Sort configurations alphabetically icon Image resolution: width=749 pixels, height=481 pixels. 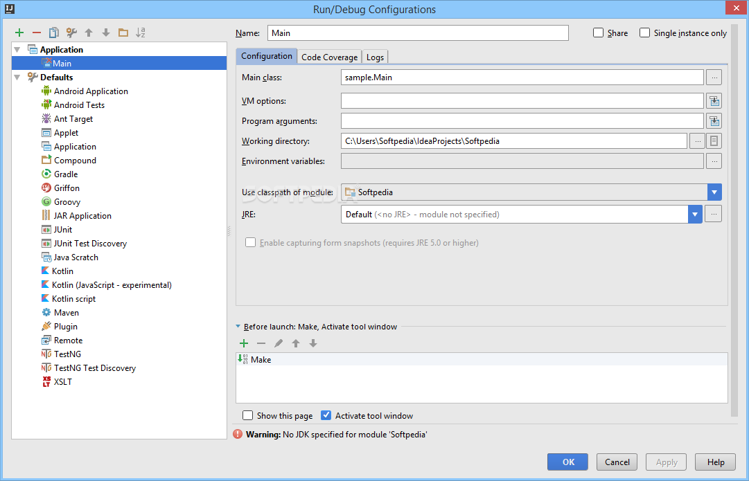[141, 33]
